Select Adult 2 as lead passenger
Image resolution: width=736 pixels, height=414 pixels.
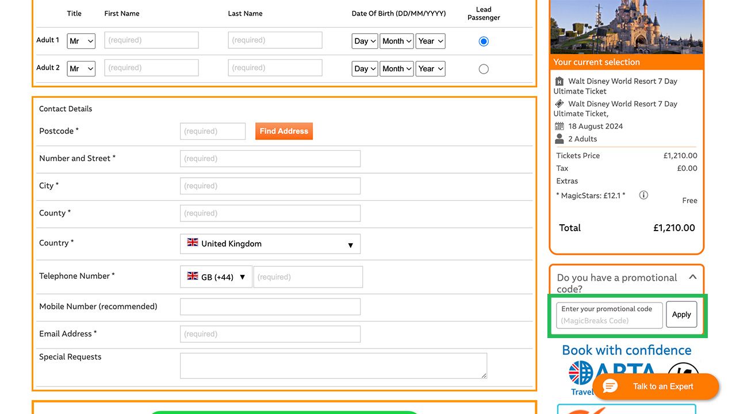(x=484, y=69)
